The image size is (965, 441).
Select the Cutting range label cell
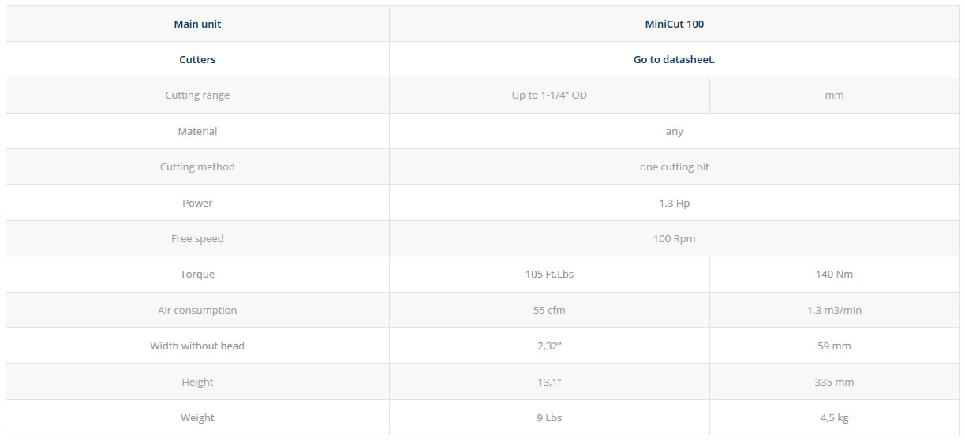point(197,95)
